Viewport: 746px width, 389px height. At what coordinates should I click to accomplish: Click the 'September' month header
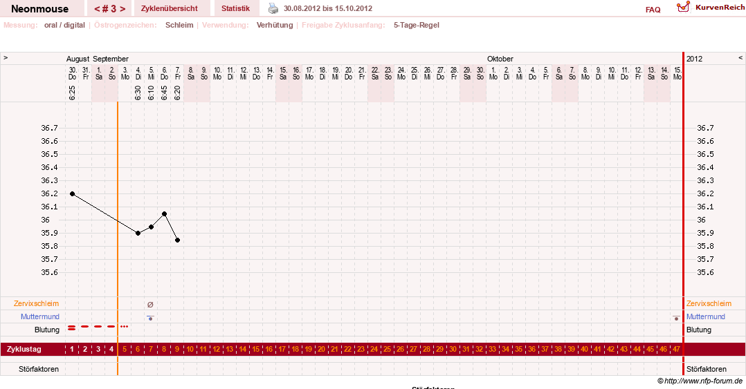click(x=111, y=59)
